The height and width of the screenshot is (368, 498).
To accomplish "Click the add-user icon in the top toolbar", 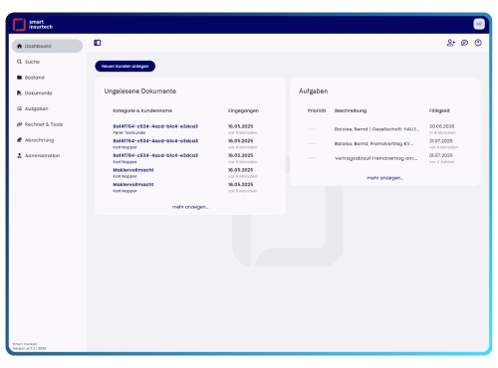I will [450, 43].
